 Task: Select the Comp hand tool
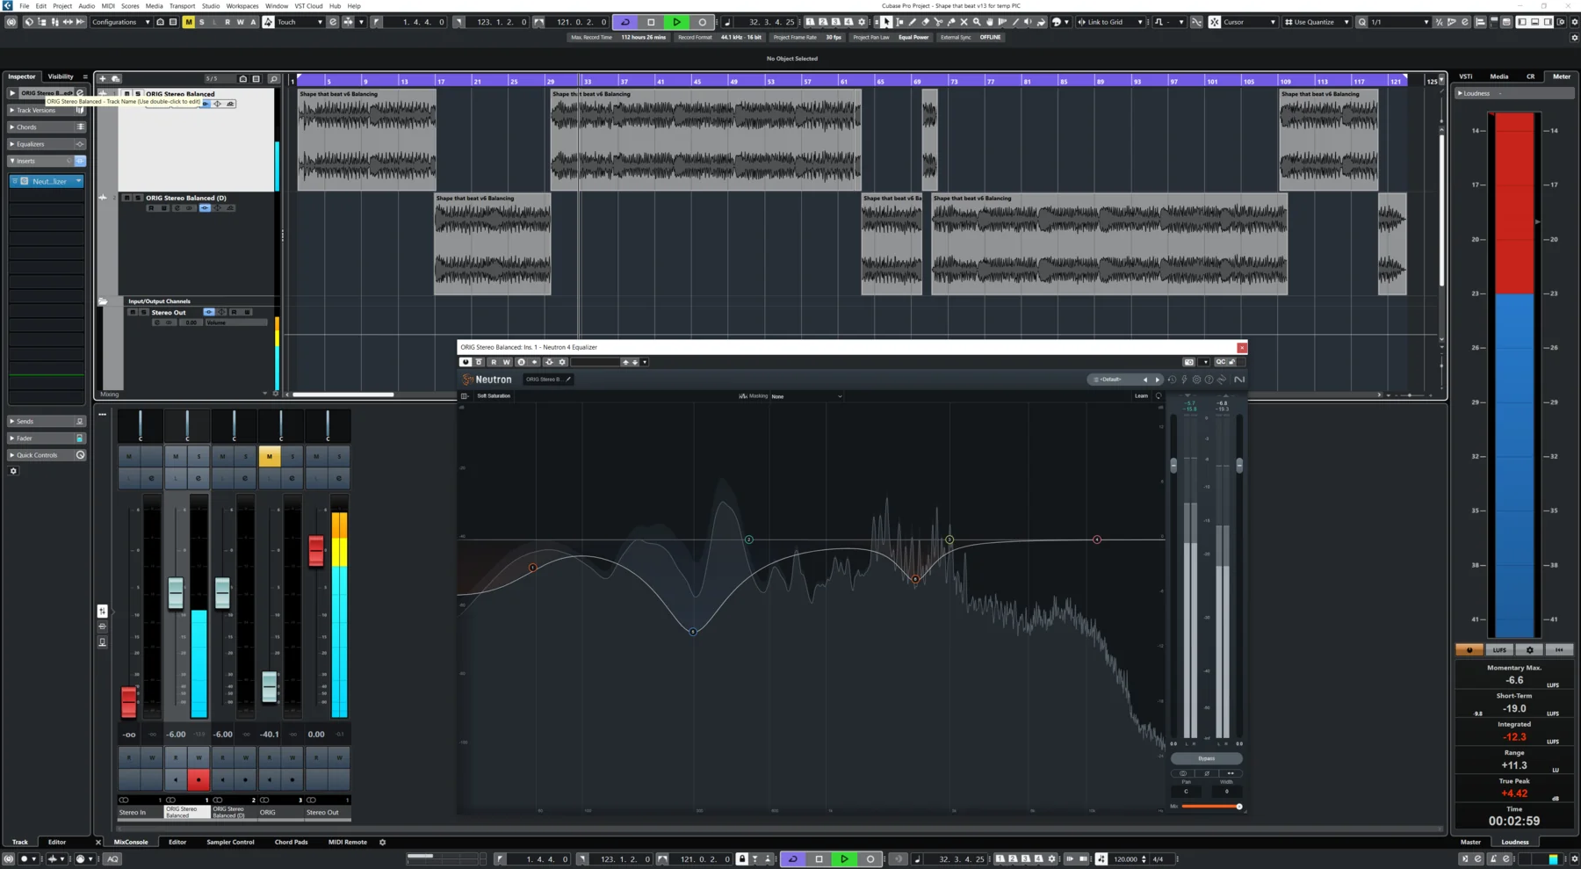click(x=990, y=22)
